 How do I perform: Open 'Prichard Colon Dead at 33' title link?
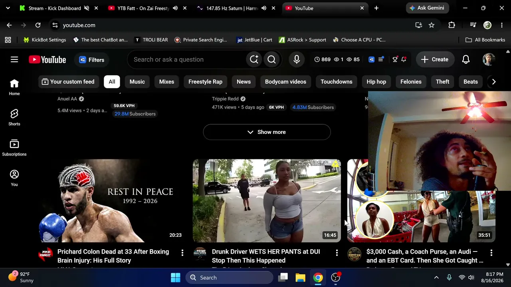tap(113, 256)
